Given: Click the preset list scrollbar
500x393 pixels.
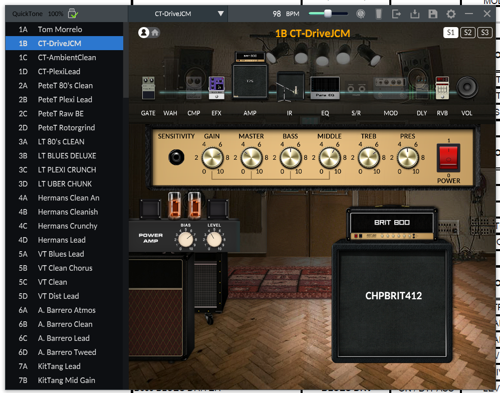Looking at the screenshot, I should click(126, 60).
